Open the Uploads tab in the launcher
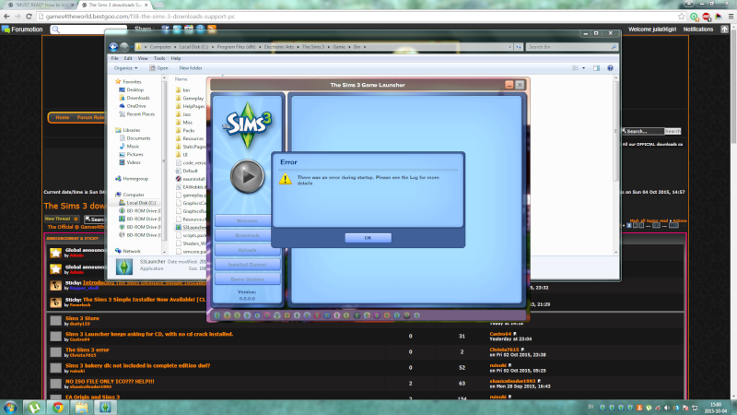Image resolution: width=737 pixels, height=415 pixels. click(247, 250)
